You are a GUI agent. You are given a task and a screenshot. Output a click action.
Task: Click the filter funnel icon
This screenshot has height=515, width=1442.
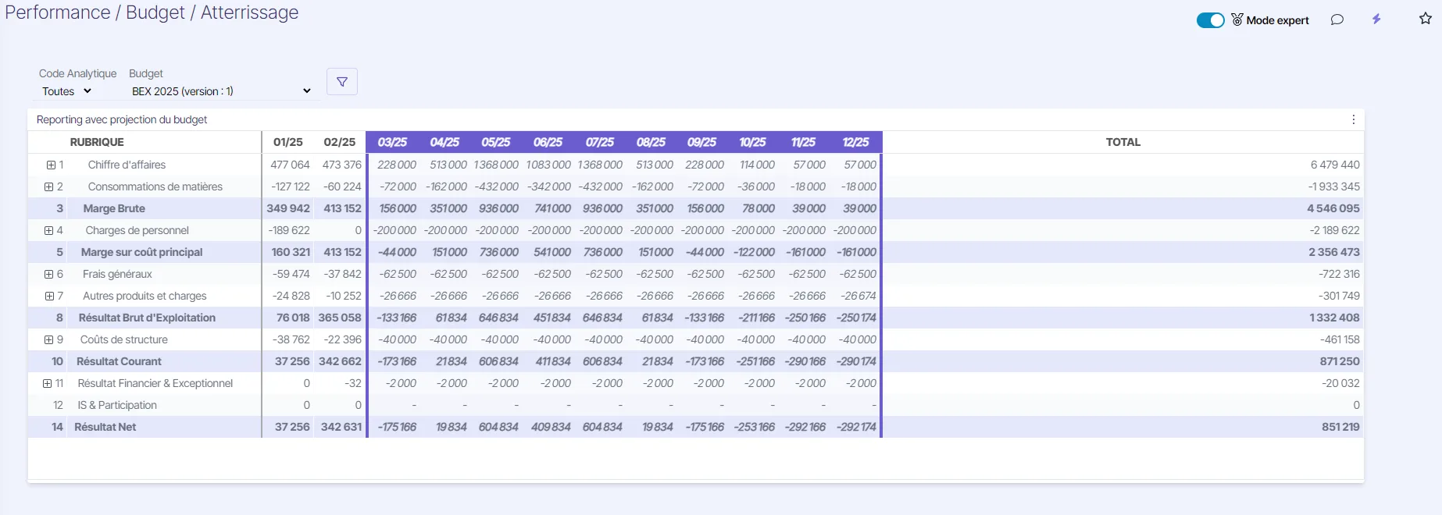[x=342, y=82]
